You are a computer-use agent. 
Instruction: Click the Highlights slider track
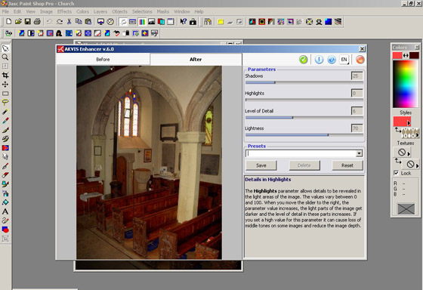tap(304, 100)
